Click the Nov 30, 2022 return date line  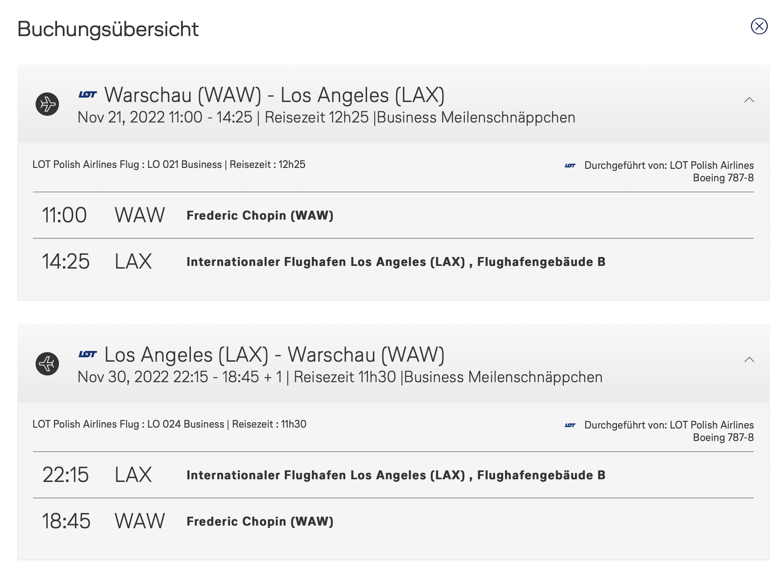point(339,377)
